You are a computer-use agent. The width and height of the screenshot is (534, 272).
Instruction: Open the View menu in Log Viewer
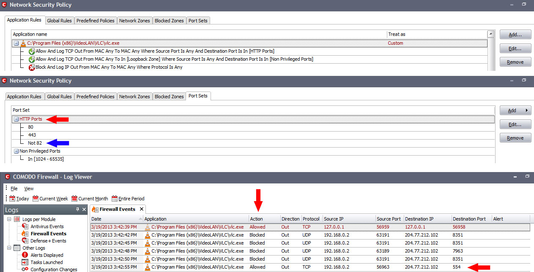tap(29, 189)
